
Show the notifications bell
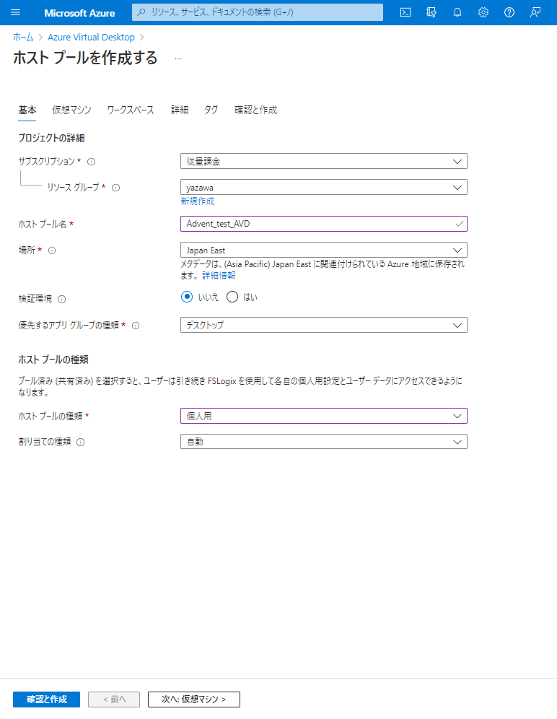[x=457, y=12]
